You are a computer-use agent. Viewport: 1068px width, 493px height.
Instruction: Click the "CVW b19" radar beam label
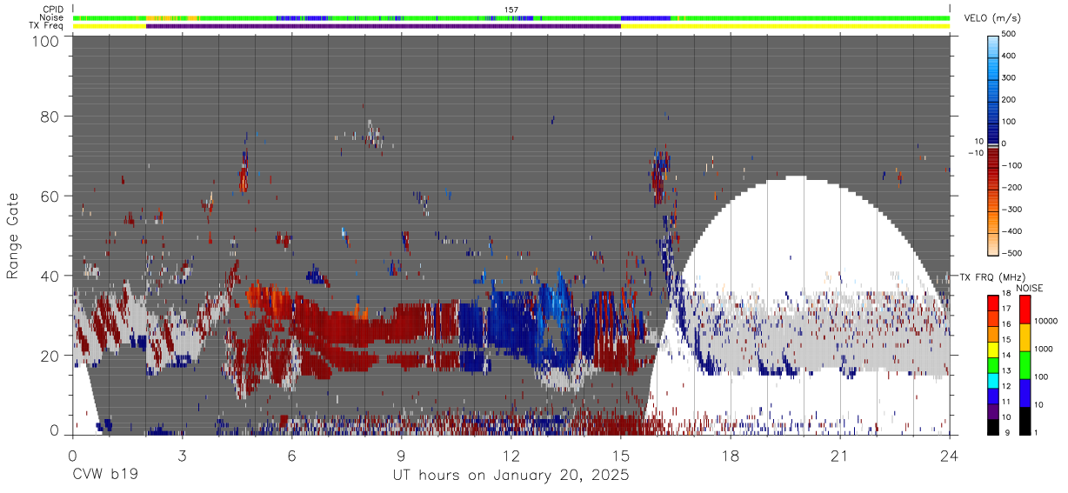104,475
